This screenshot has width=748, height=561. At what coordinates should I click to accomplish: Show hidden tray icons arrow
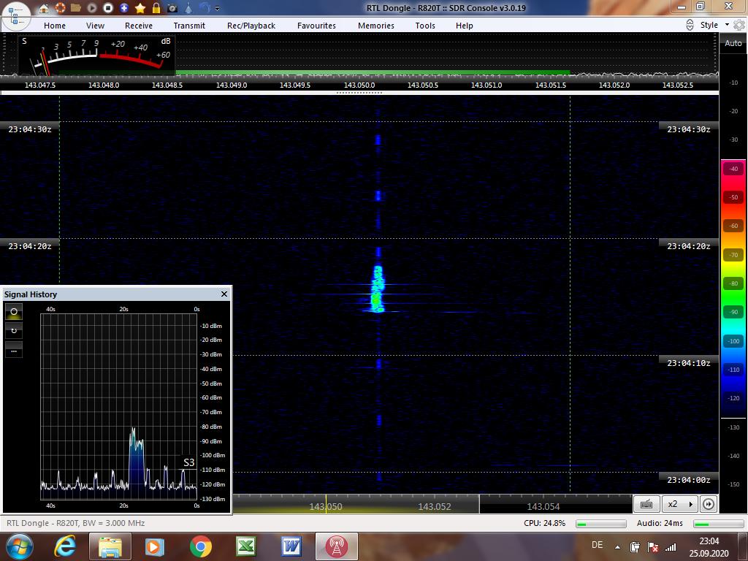[617, 547]
